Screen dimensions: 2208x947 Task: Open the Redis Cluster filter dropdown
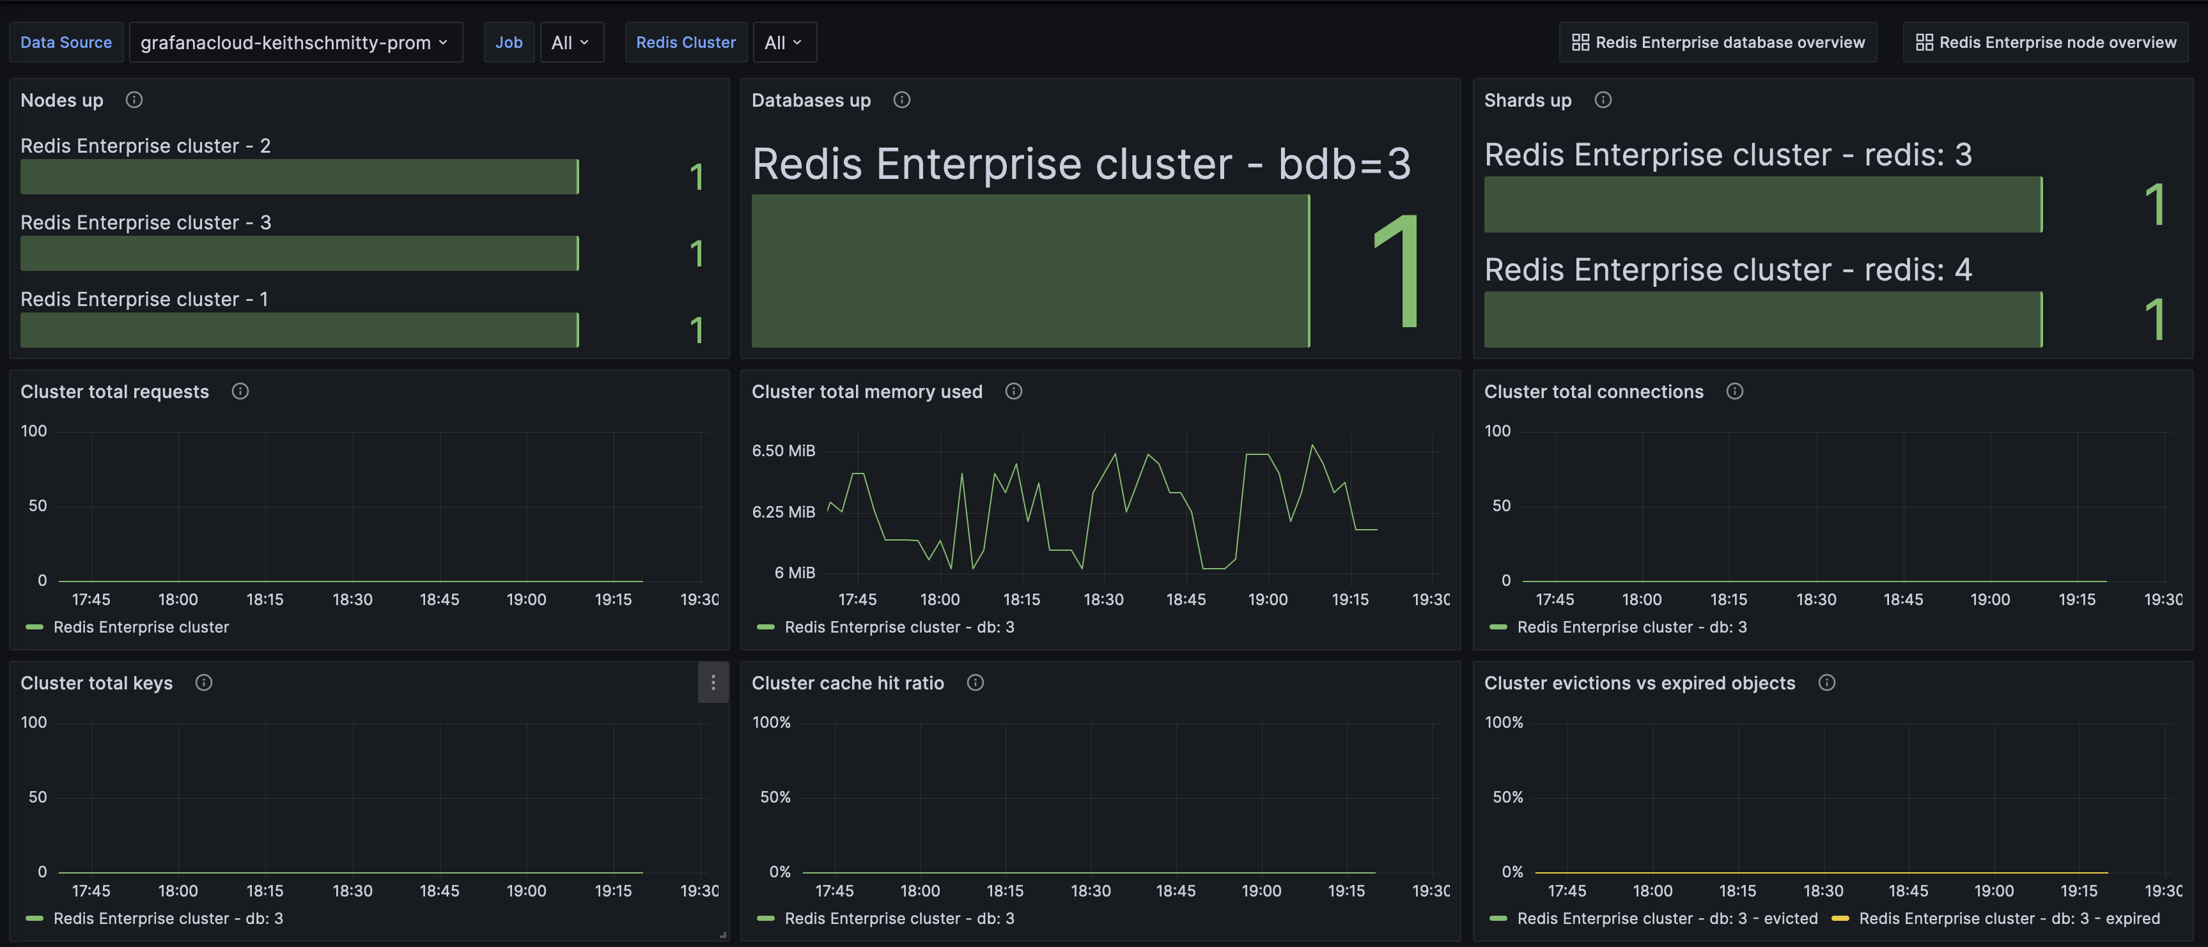[784, 41]
